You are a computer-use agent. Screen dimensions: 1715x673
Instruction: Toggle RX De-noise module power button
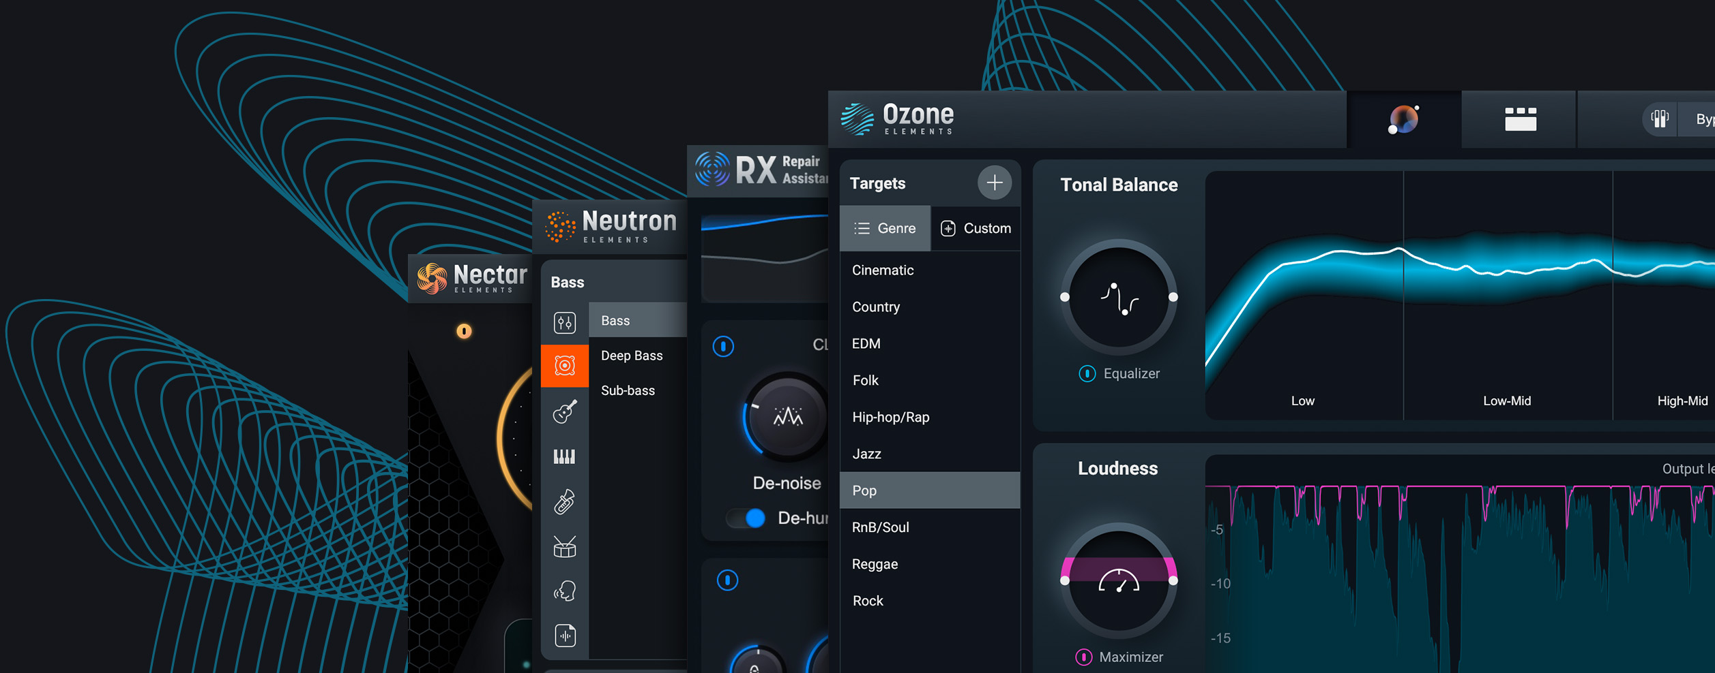tap(723, 347)
